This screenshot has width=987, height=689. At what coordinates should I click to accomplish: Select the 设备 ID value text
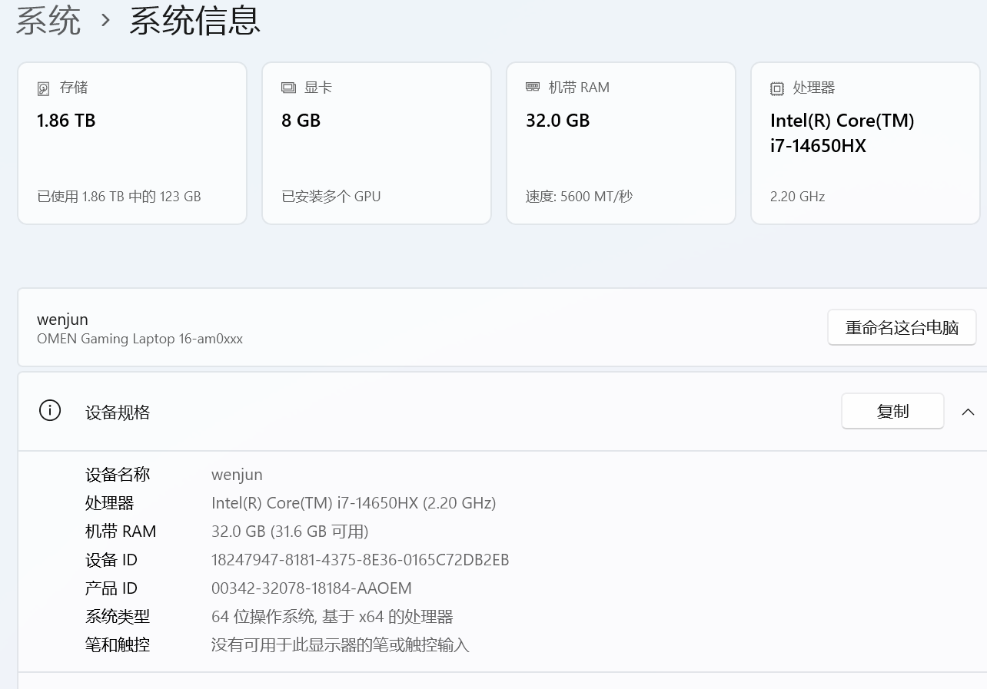[x=360, y=560]
